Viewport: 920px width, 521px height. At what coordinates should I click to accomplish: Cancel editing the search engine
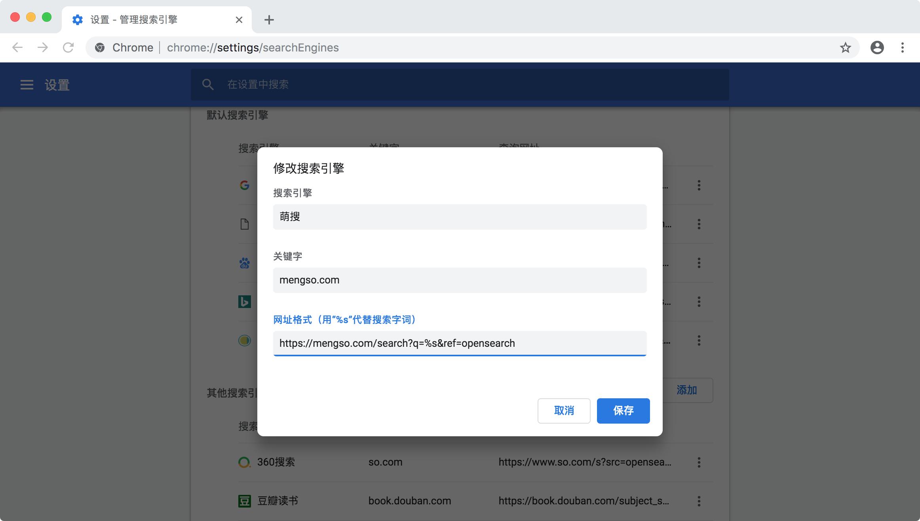[564, 411]
